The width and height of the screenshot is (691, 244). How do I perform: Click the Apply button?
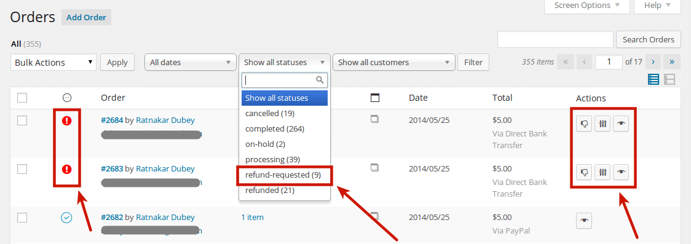pos(117,62)
